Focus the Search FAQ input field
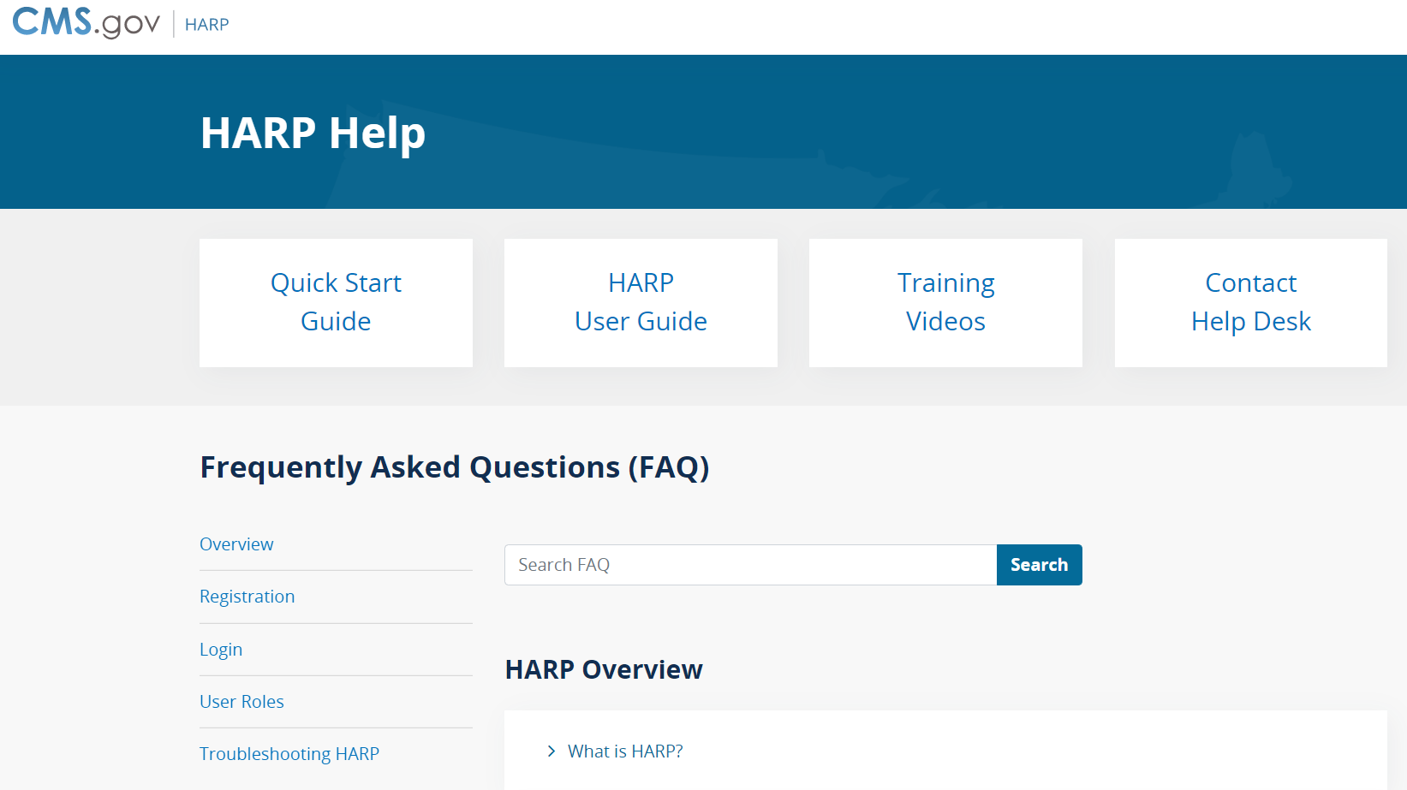The image size is (1407, 790). coord(750,565)
